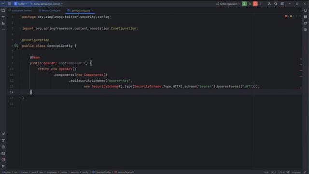Open the Commit tool window icon
The image size is (309, 174).
[x=3, y=17]
